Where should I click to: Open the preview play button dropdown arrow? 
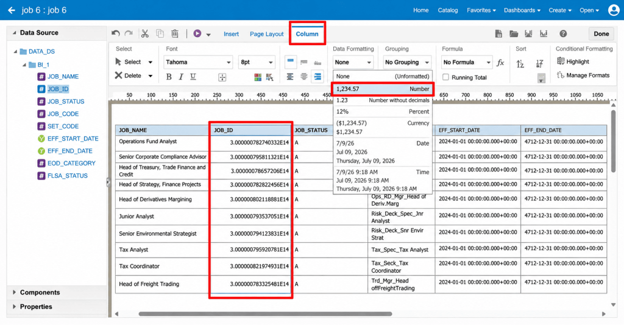point(208,35)
